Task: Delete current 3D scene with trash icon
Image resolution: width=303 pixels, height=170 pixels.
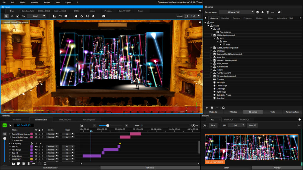Action: [x=268, y=12]
